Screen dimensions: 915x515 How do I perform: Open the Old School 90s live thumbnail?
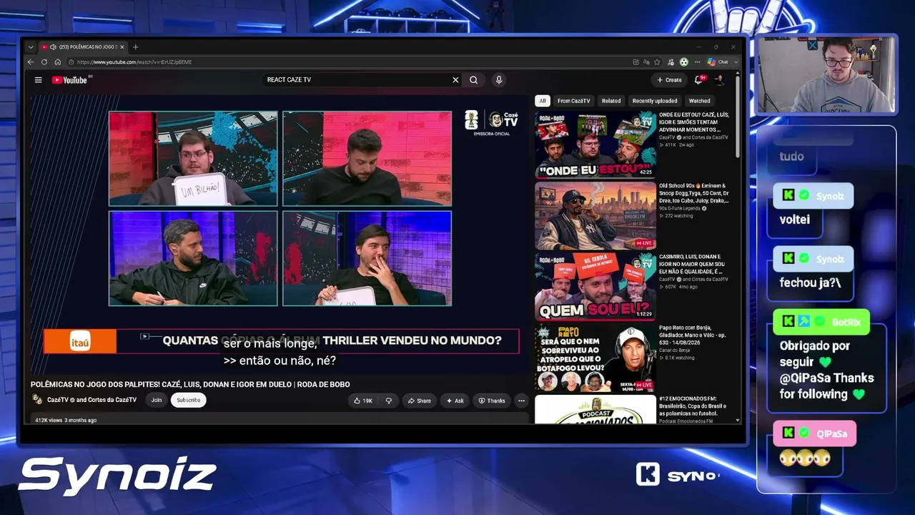coord(595,216)
